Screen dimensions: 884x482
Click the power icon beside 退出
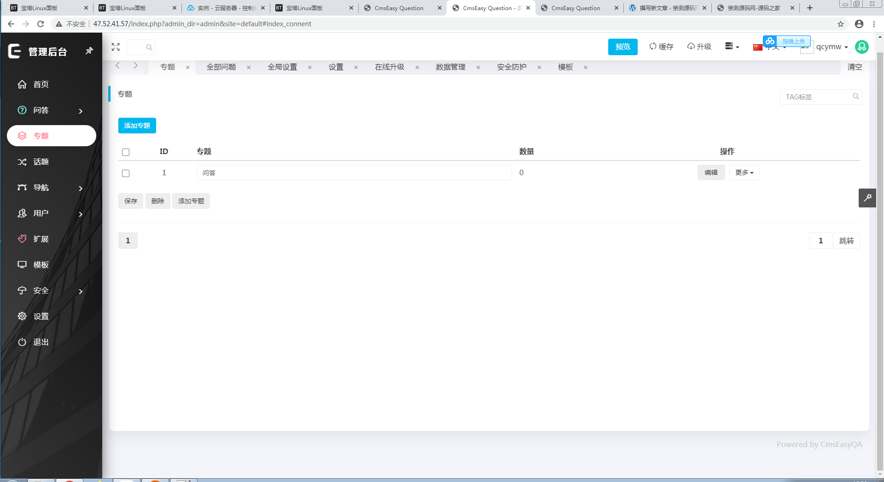pos(22,342)
